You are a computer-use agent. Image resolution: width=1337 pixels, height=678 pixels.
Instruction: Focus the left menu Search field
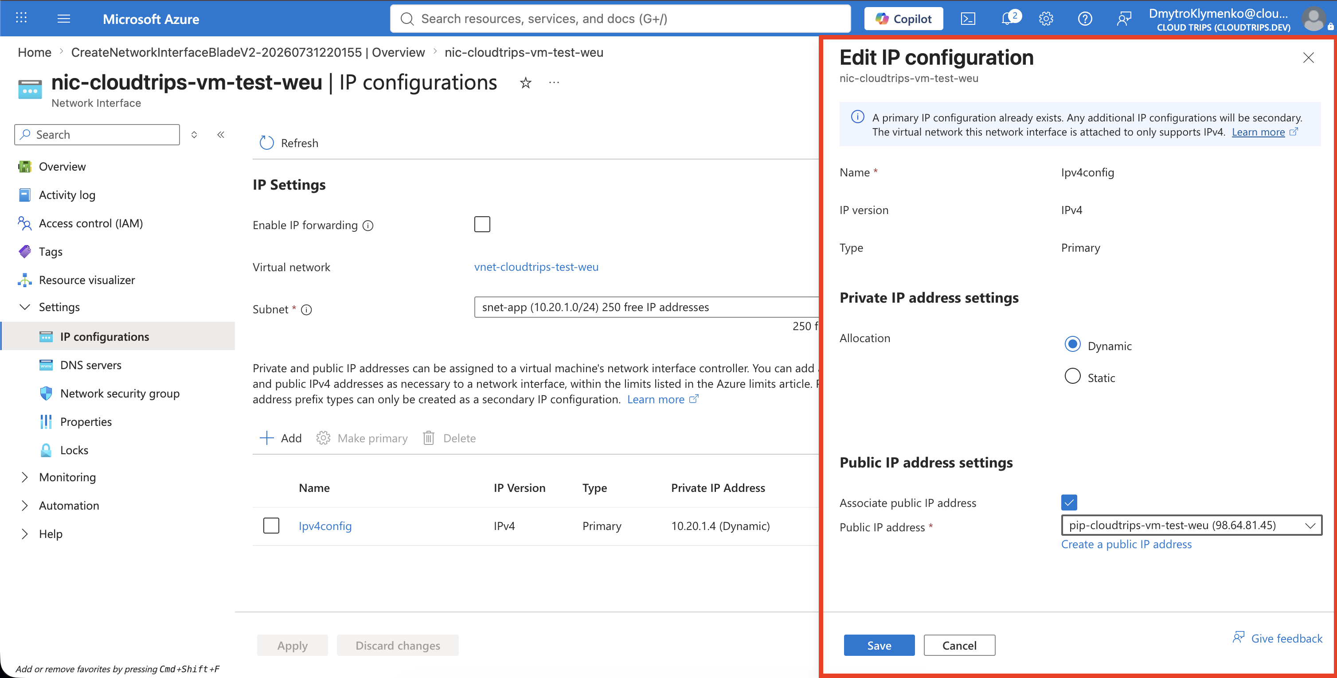tap(97, 135)
